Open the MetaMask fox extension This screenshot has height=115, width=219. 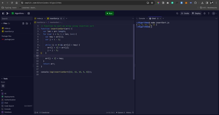(186, 3)
